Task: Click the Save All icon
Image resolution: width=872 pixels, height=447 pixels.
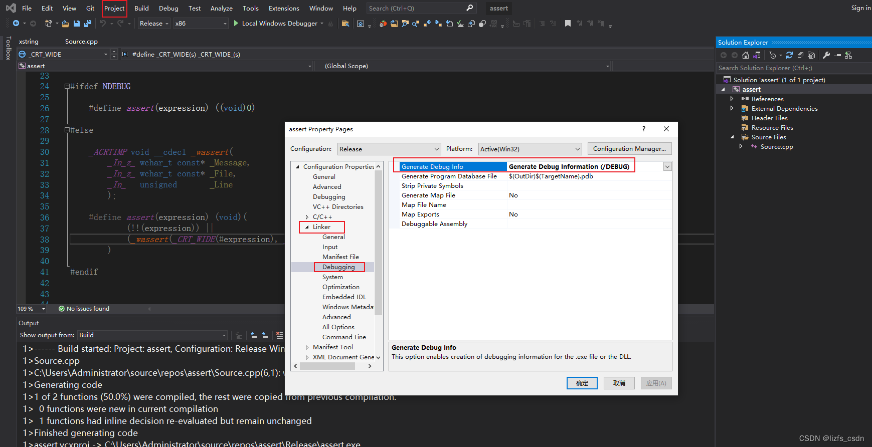Action: coord(88,23)
